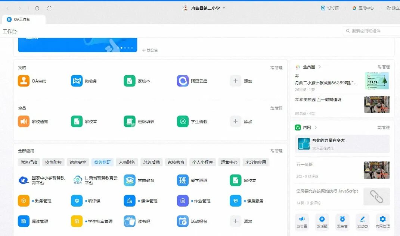Switch to the 人事财务 category tab

coord(127,162)
